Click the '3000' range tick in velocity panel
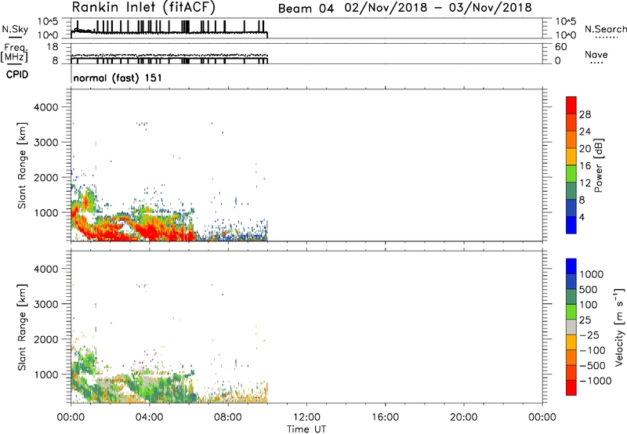Viewport: 627px width, 434px height. click(x=45, y=304)
